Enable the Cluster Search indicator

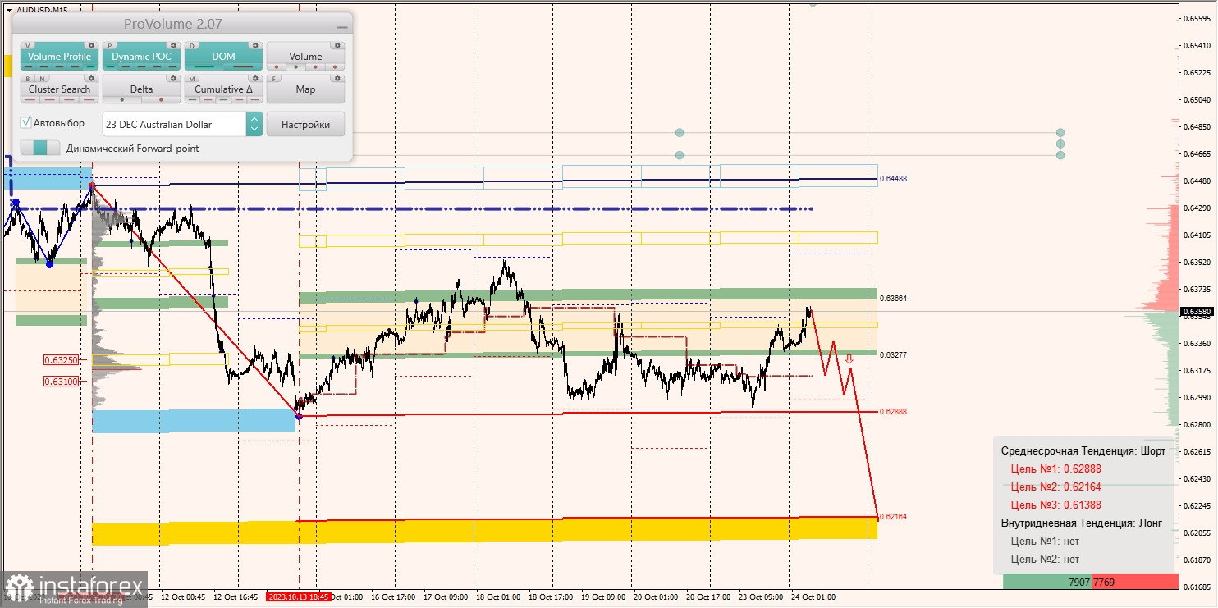tap(60, 89)
